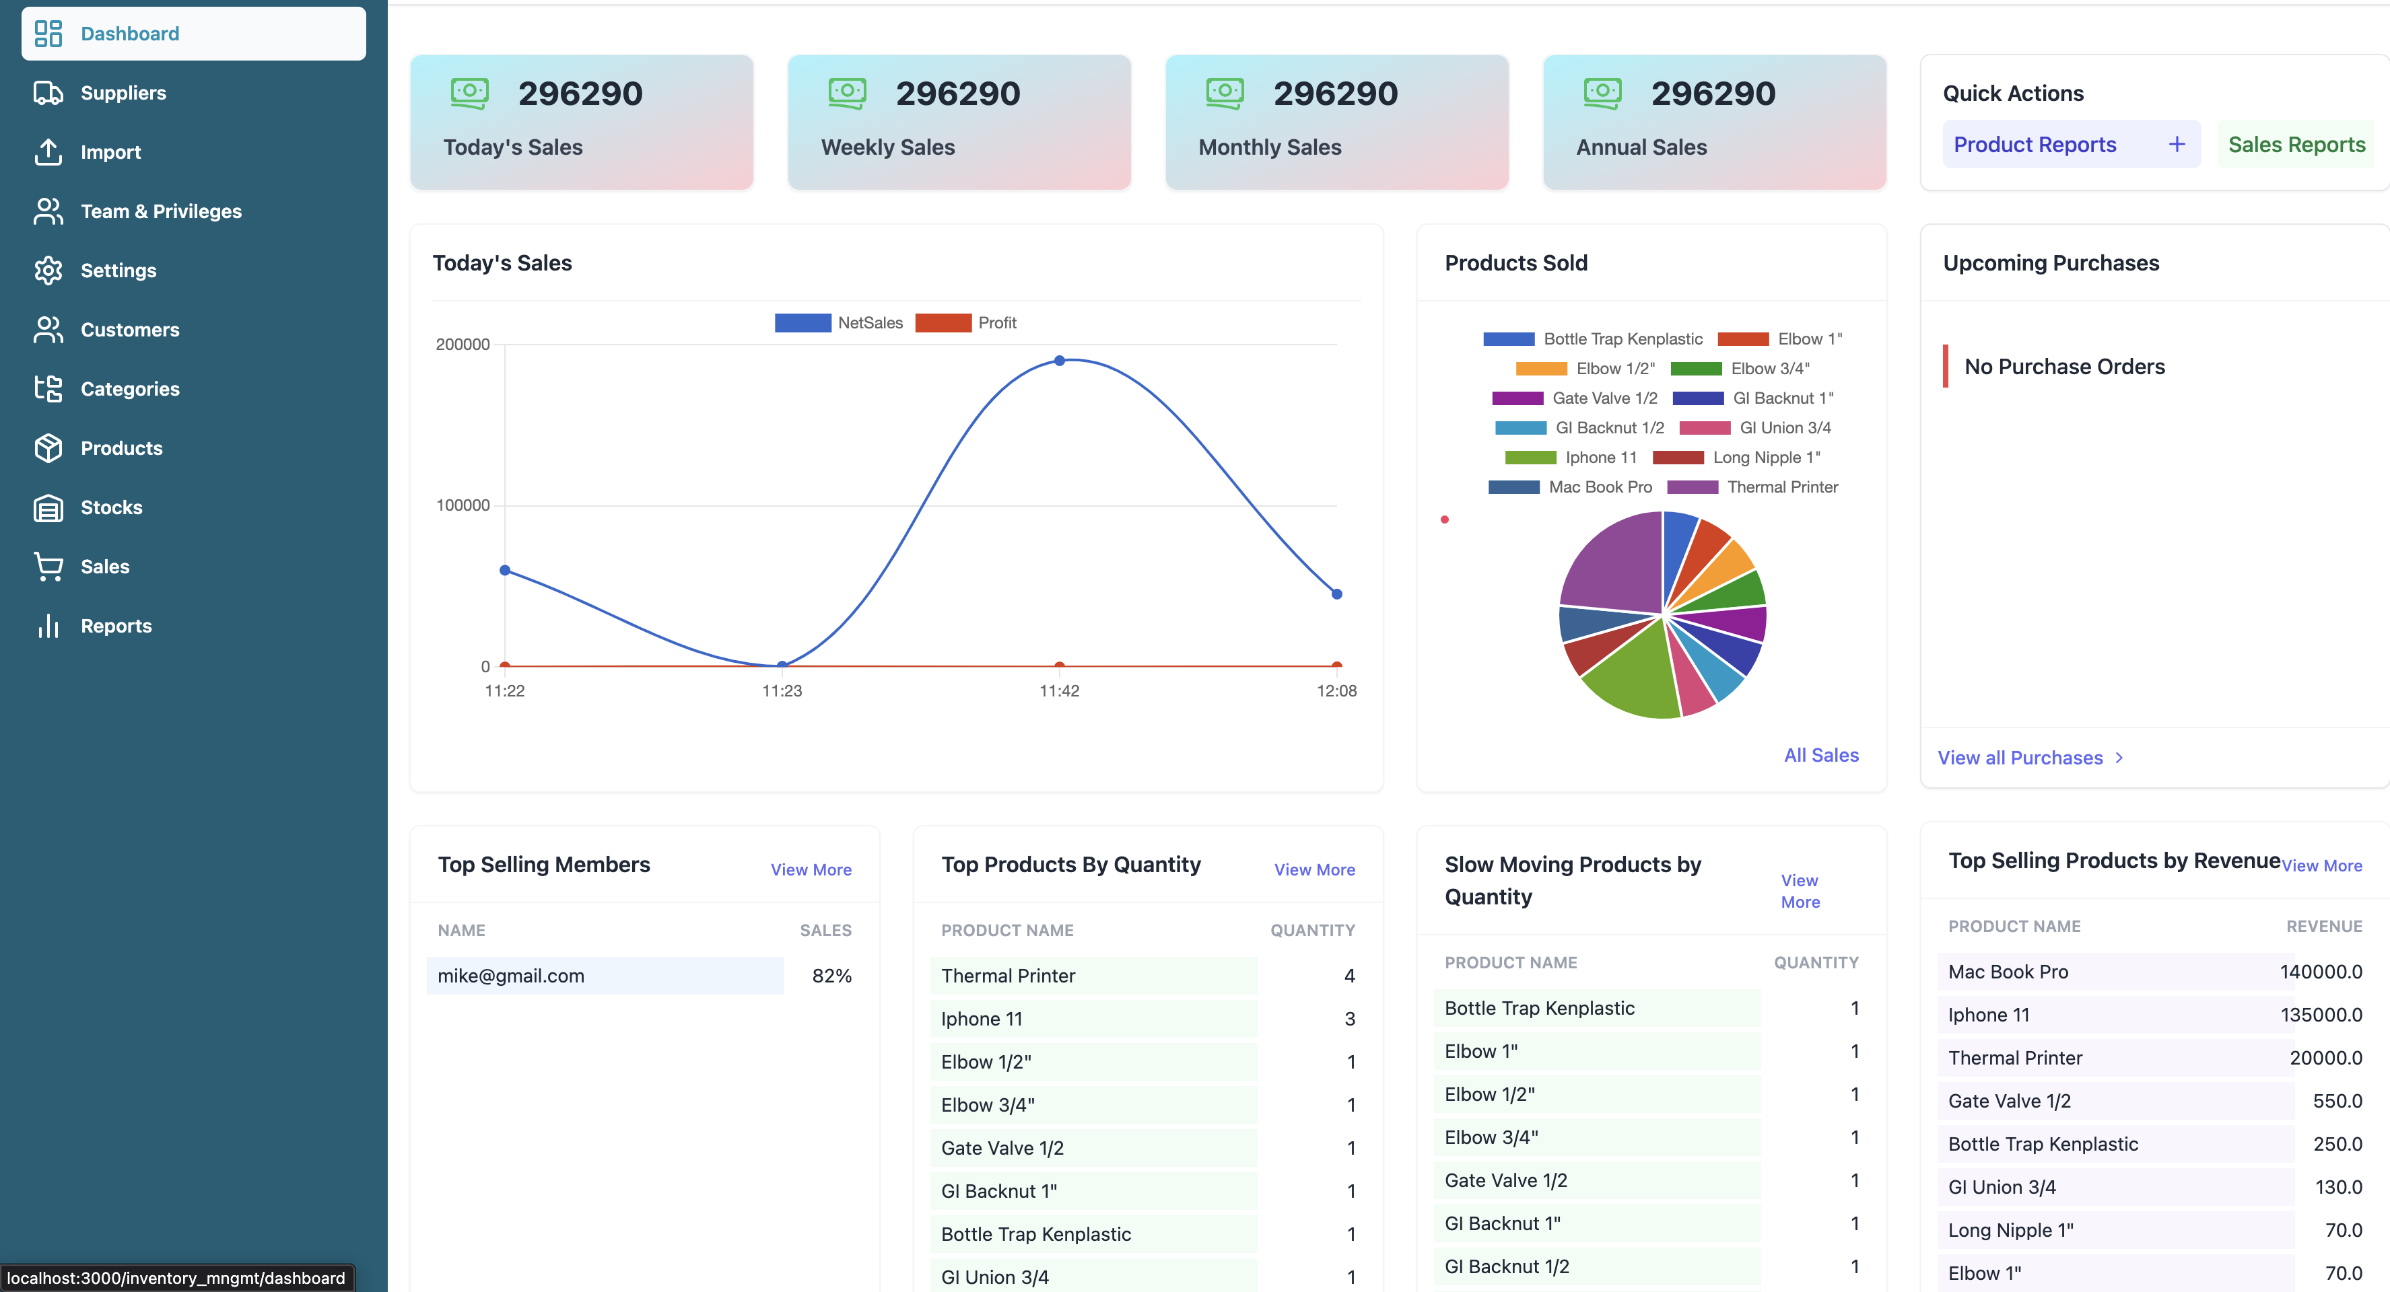Go to the Team & Privileges menu

point(160,211)
